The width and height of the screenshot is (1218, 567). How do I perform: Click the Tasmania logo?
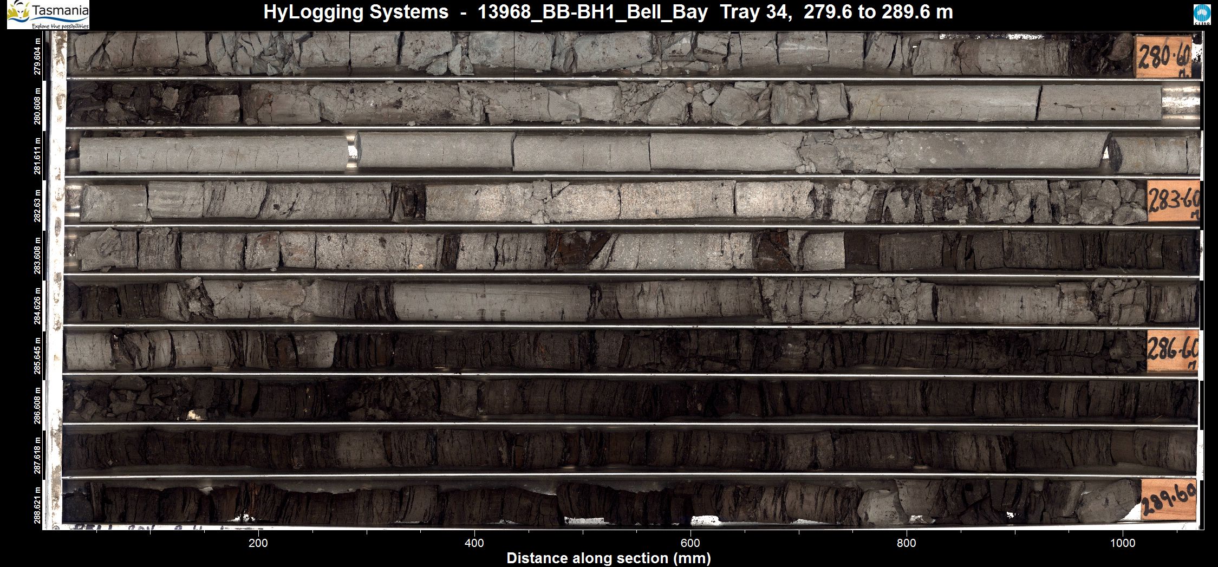(x=48, y=15)
